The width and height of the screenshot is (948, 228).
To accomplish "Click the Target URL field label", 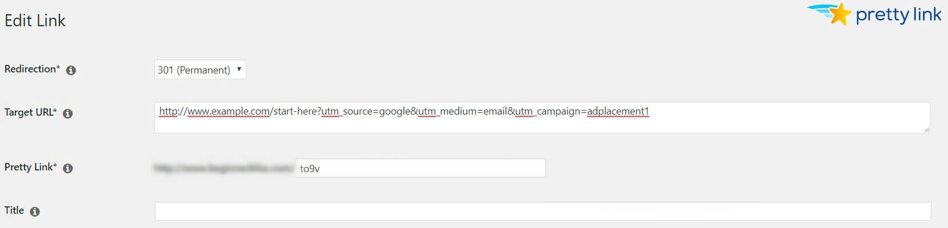I will point(30,112).
